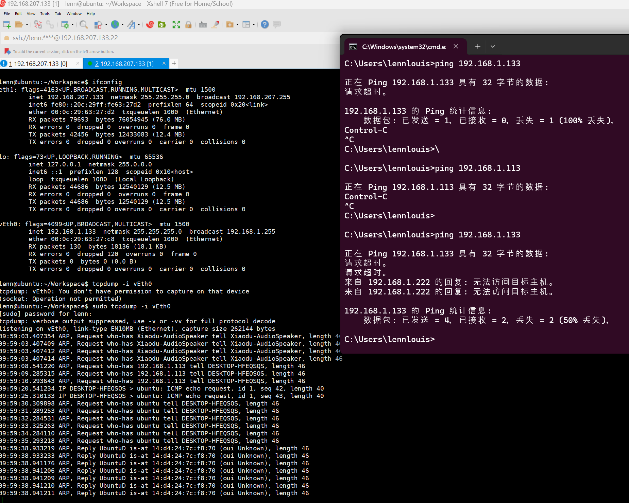Click the Highlight Sets marker icon

(215, 24)
